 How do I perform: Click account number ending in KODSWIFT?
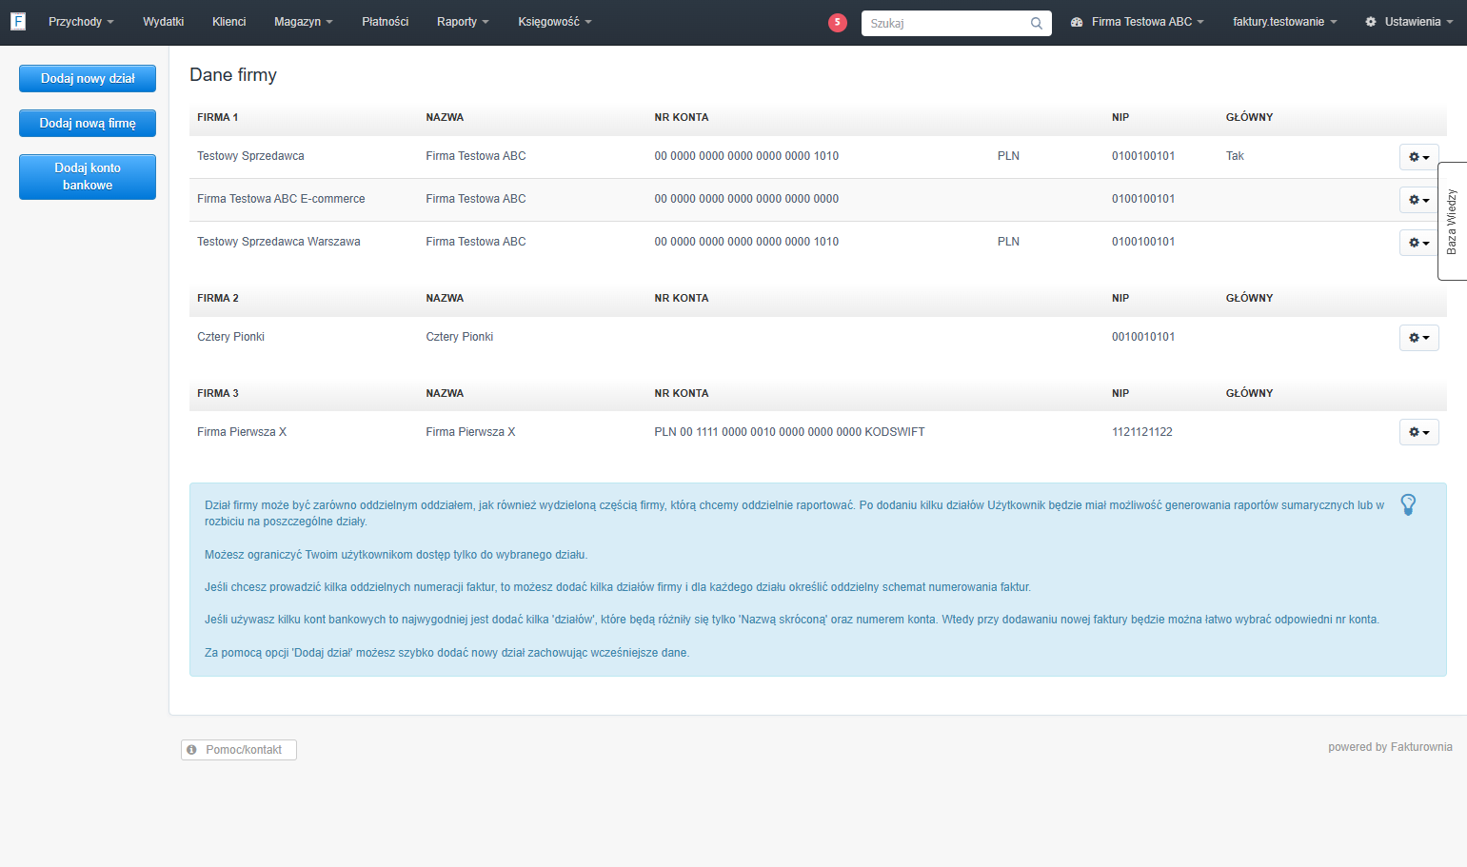[x=789, y=432]
